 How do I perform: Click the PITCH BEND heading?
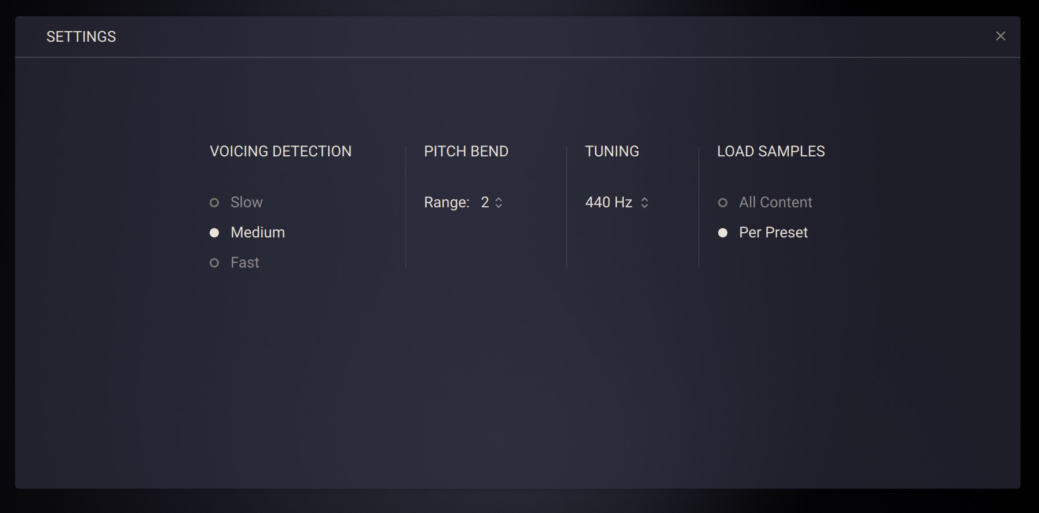click(466, 152)
